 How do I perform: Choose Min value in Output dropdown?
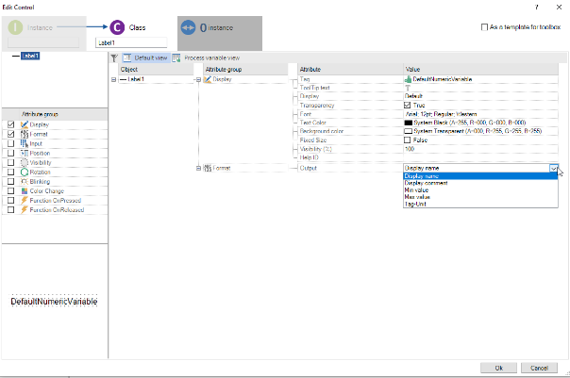pos(480,189)
